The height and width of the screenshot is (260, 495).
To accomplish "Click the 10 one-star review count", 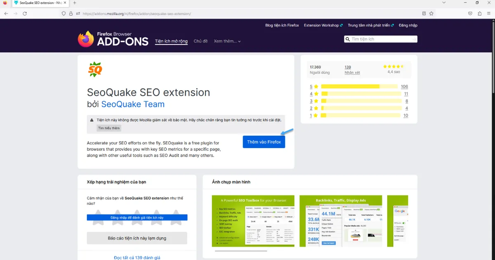I will (406, 116).
